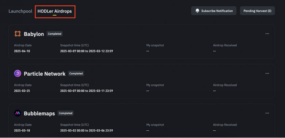Open the three-dot menu for Bubblemaps

click(267, 113)
